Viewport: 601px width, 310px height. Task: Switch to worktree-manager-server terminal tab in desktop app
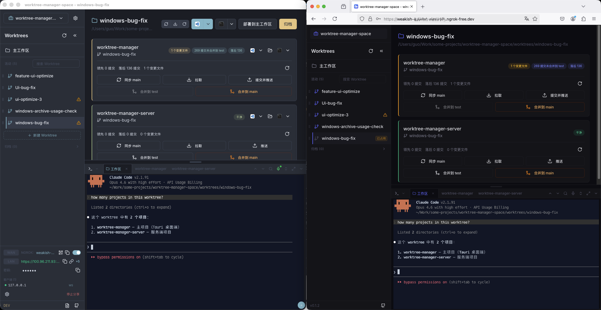click(193, 169)
